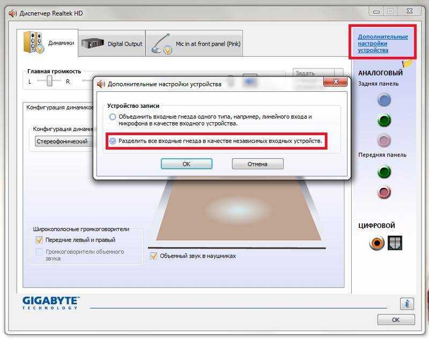
Task: Click the main window OK button
Action: click(396, 320)
